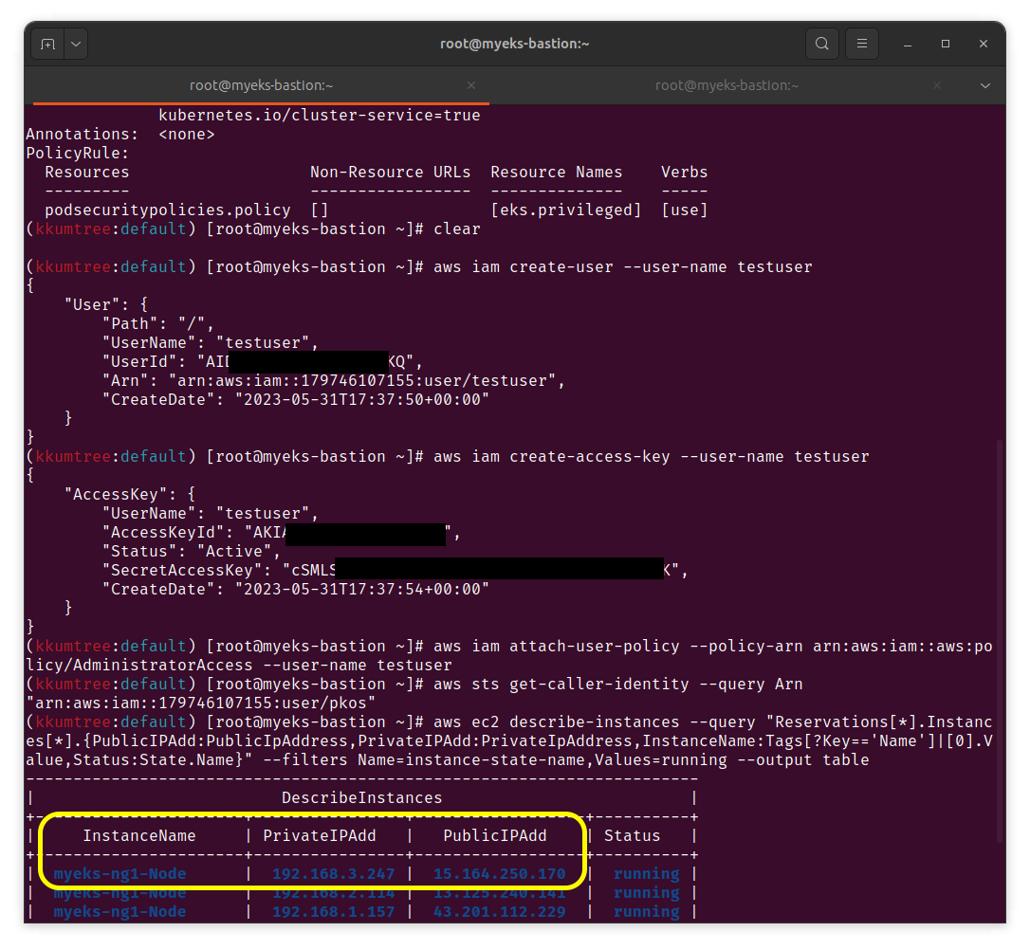Click the access key CreateDate 17:37:54 value
Viewport: 1030px width, 950px height.
[x=361, y=590]
